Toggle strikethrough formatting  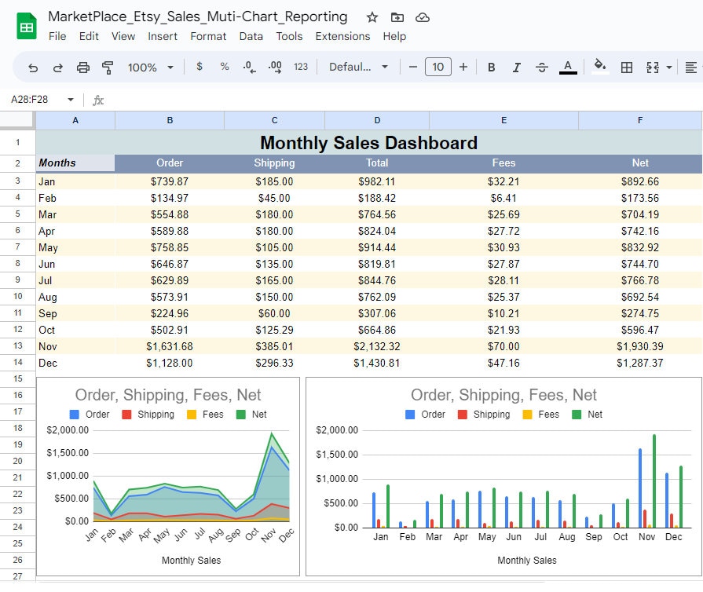coord(541,68)
